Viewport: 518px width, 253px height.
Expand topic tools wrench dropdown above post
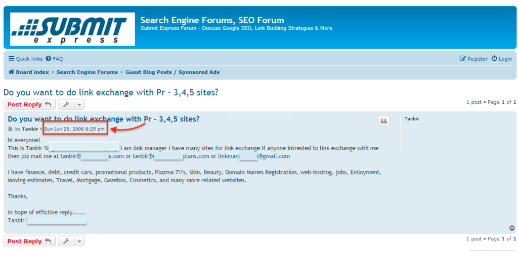[71, 105]
